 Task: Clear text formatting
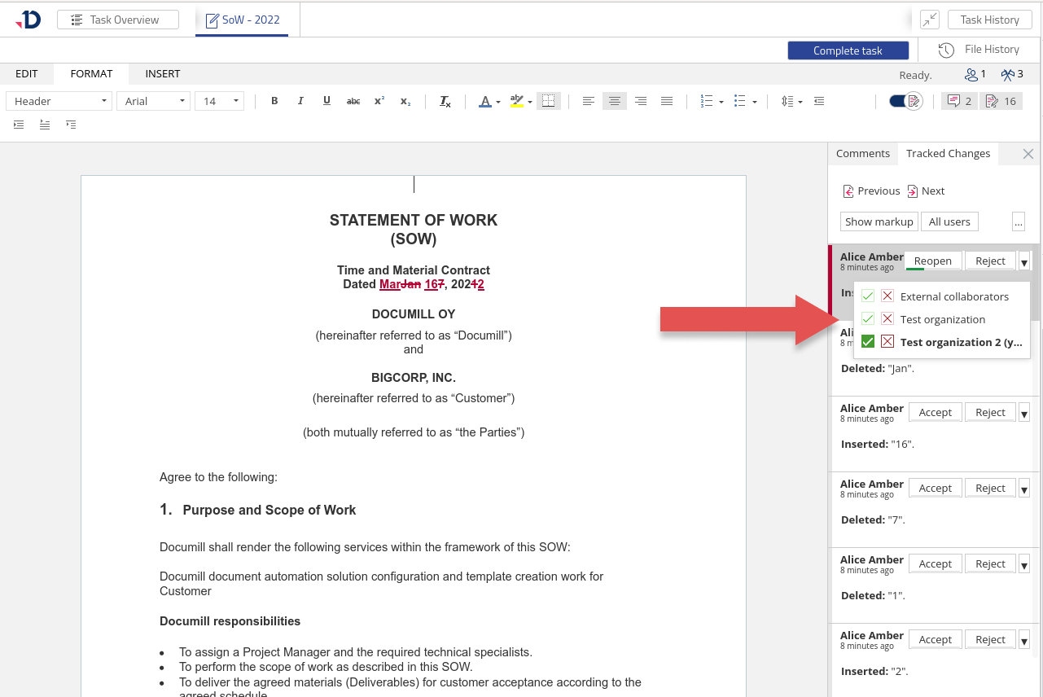click(445, 101)
